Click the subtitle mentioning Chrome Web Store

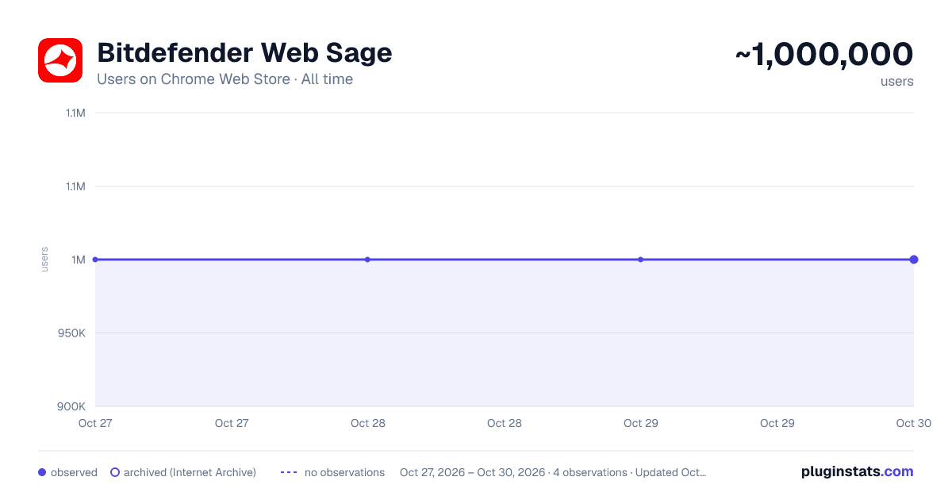(x=225, y=79)
